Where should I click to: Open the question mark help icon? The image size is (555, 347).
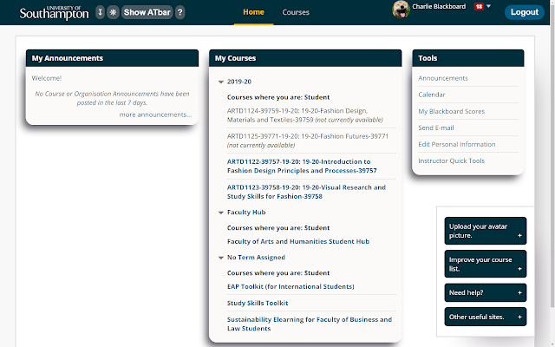pyautogui.click(x=180, y=12)
